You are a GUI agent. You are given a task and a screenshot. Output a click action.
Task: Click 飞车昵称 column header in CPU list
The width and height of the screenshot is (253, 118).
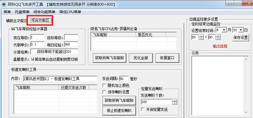(114, 34)
